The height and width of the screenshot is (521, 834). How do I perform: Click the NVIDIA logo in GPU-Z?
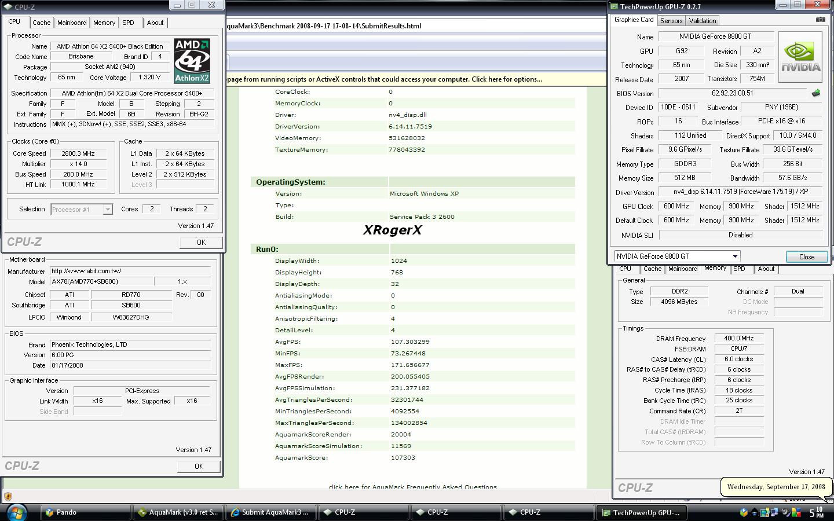[x=800, y=57]
